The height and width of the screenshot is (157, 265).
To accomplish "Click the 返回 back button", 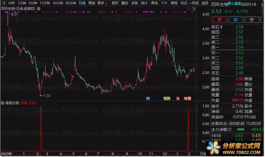I will tap(205, 3).
